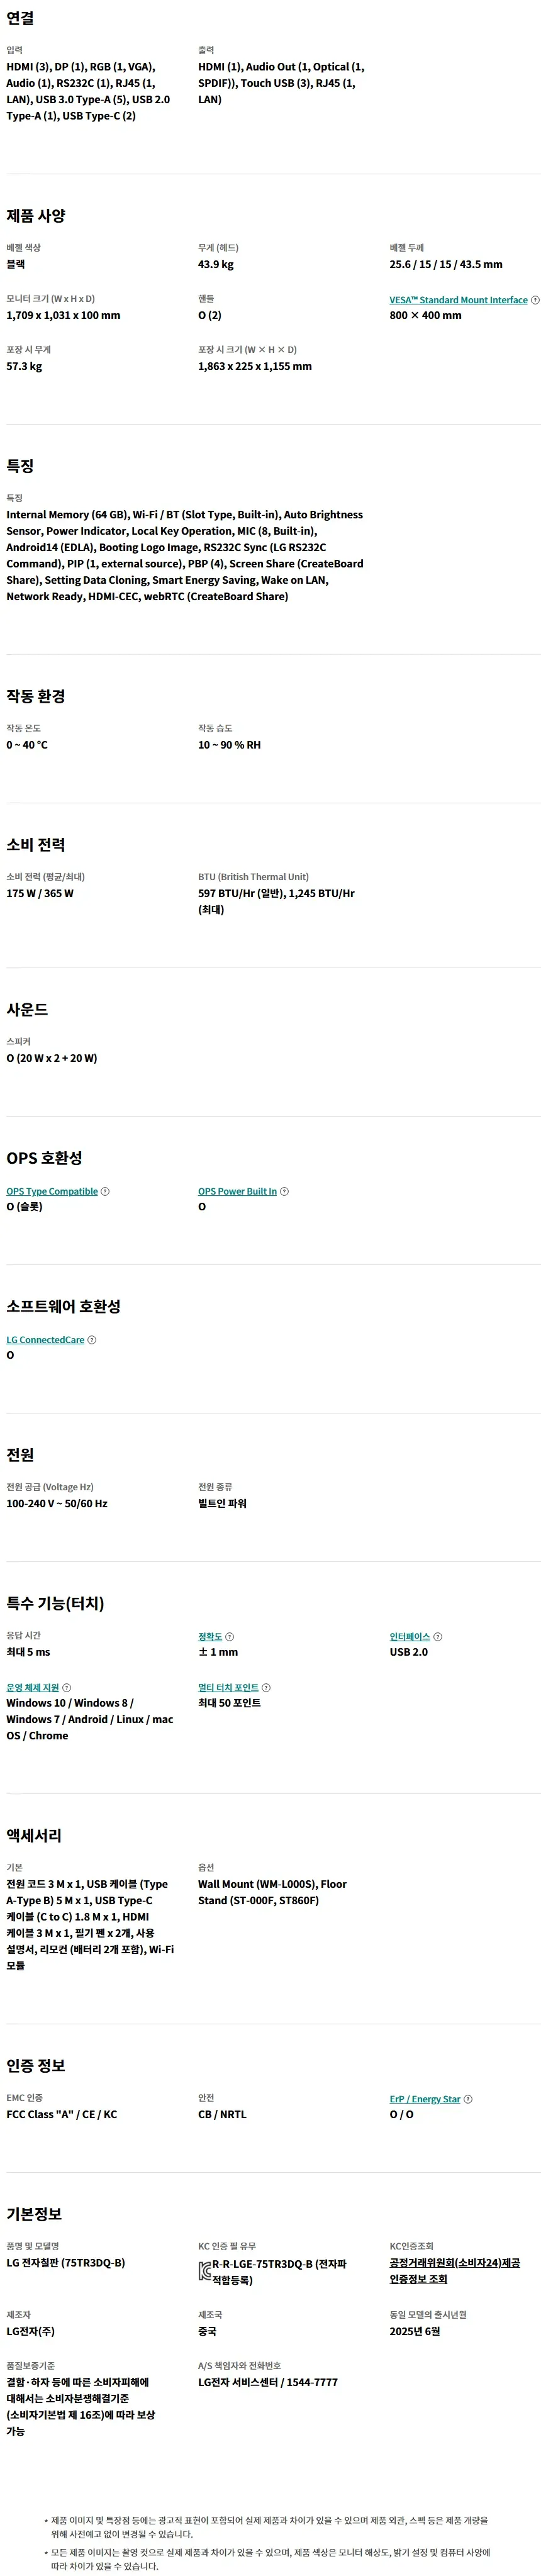This screenshot has width=541, height=2576.
Task: Show tooltip icon for 멀티 터치 포인트
Action: click(x=266, y=1688)
